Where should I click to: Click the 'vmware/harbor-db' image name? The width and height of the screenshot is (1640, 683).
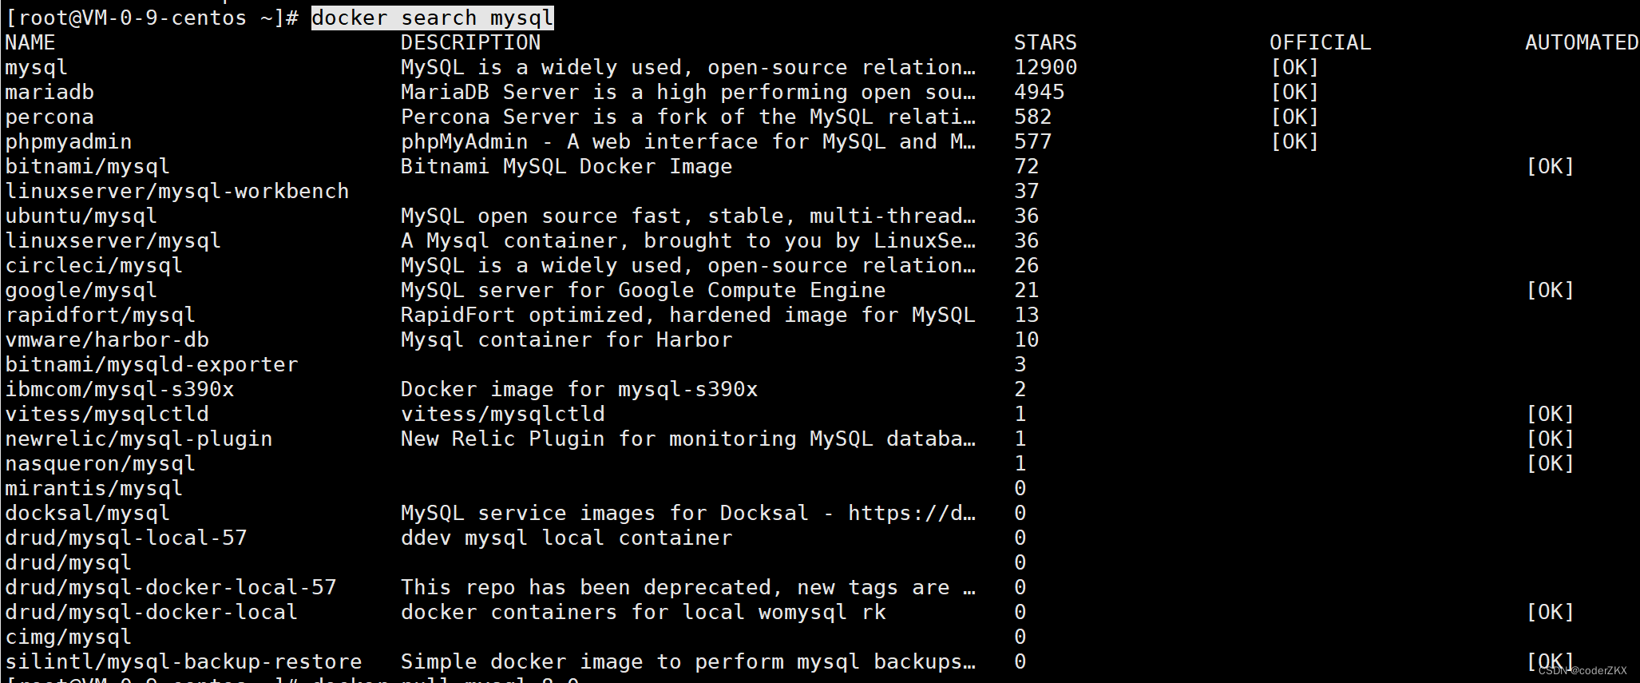107,340
